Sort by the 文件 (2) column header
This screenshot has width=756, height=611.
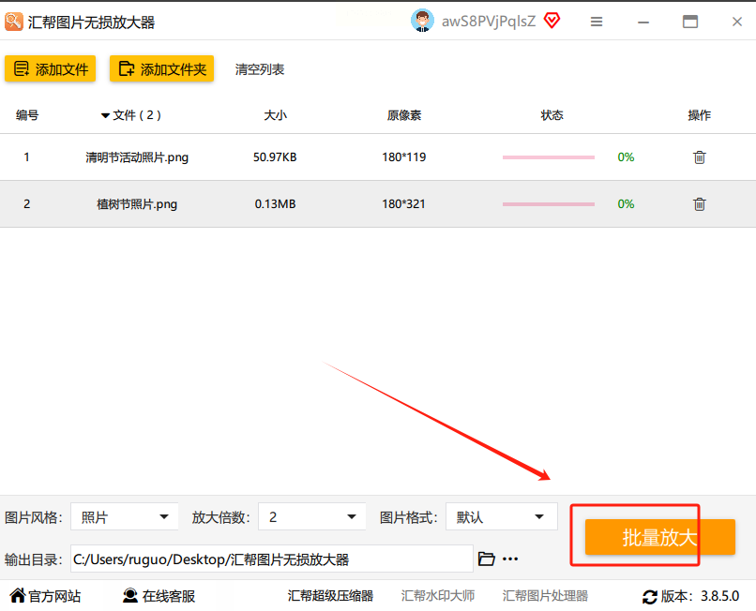pos(131,115)
